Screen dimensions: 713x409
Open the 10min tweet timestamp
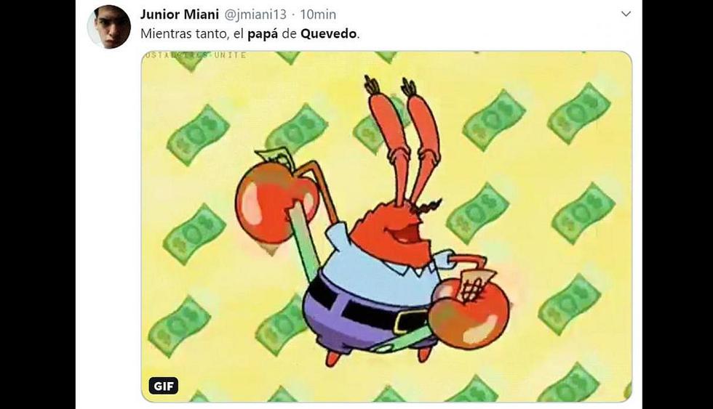tap(318, 15)
